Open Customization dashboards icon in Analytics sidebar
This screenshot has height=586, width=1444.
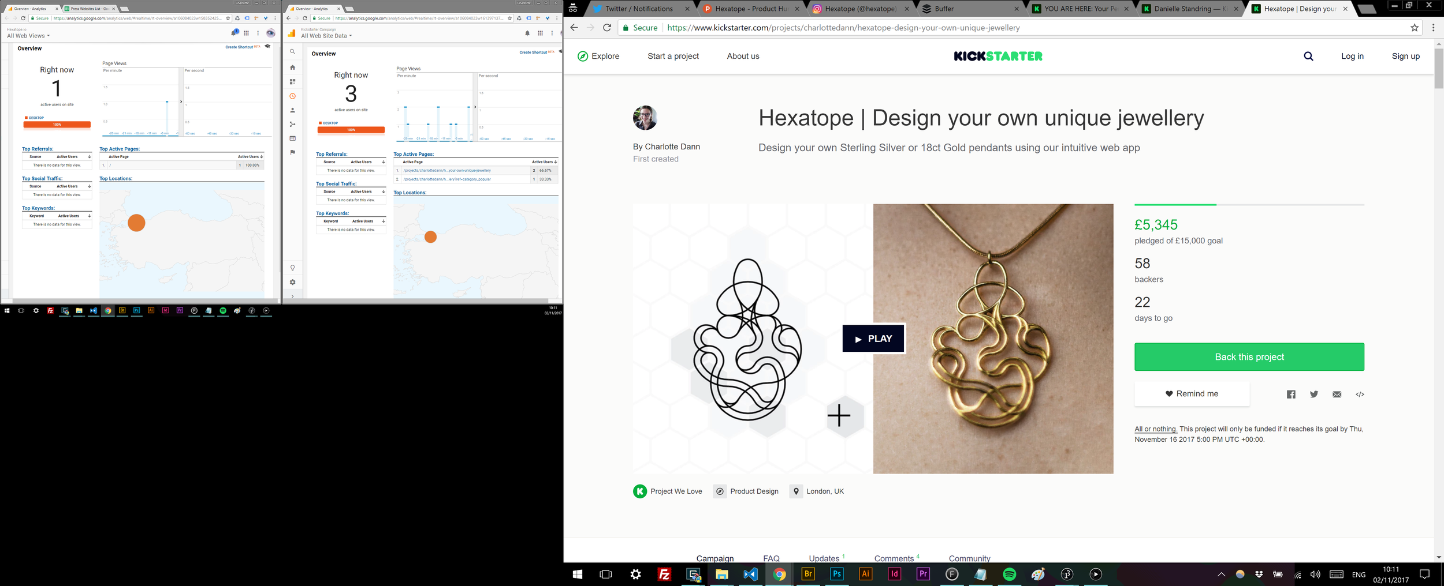(x=292, y=82)
